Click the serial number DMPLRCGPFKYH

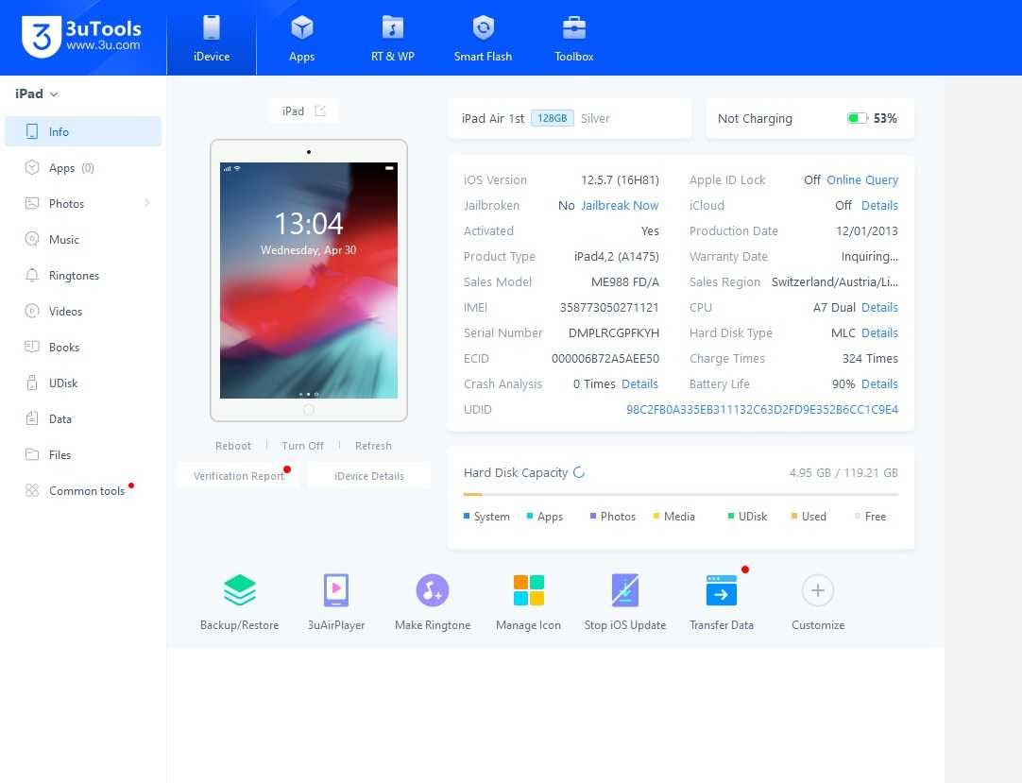pos(613,333)
